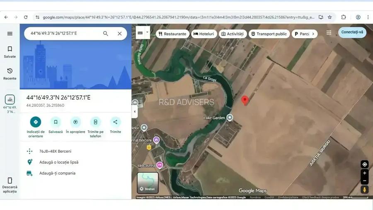Zoom out on the map
Image resolution: width=373 pixels, height=210 pixels.
(364, 181)
